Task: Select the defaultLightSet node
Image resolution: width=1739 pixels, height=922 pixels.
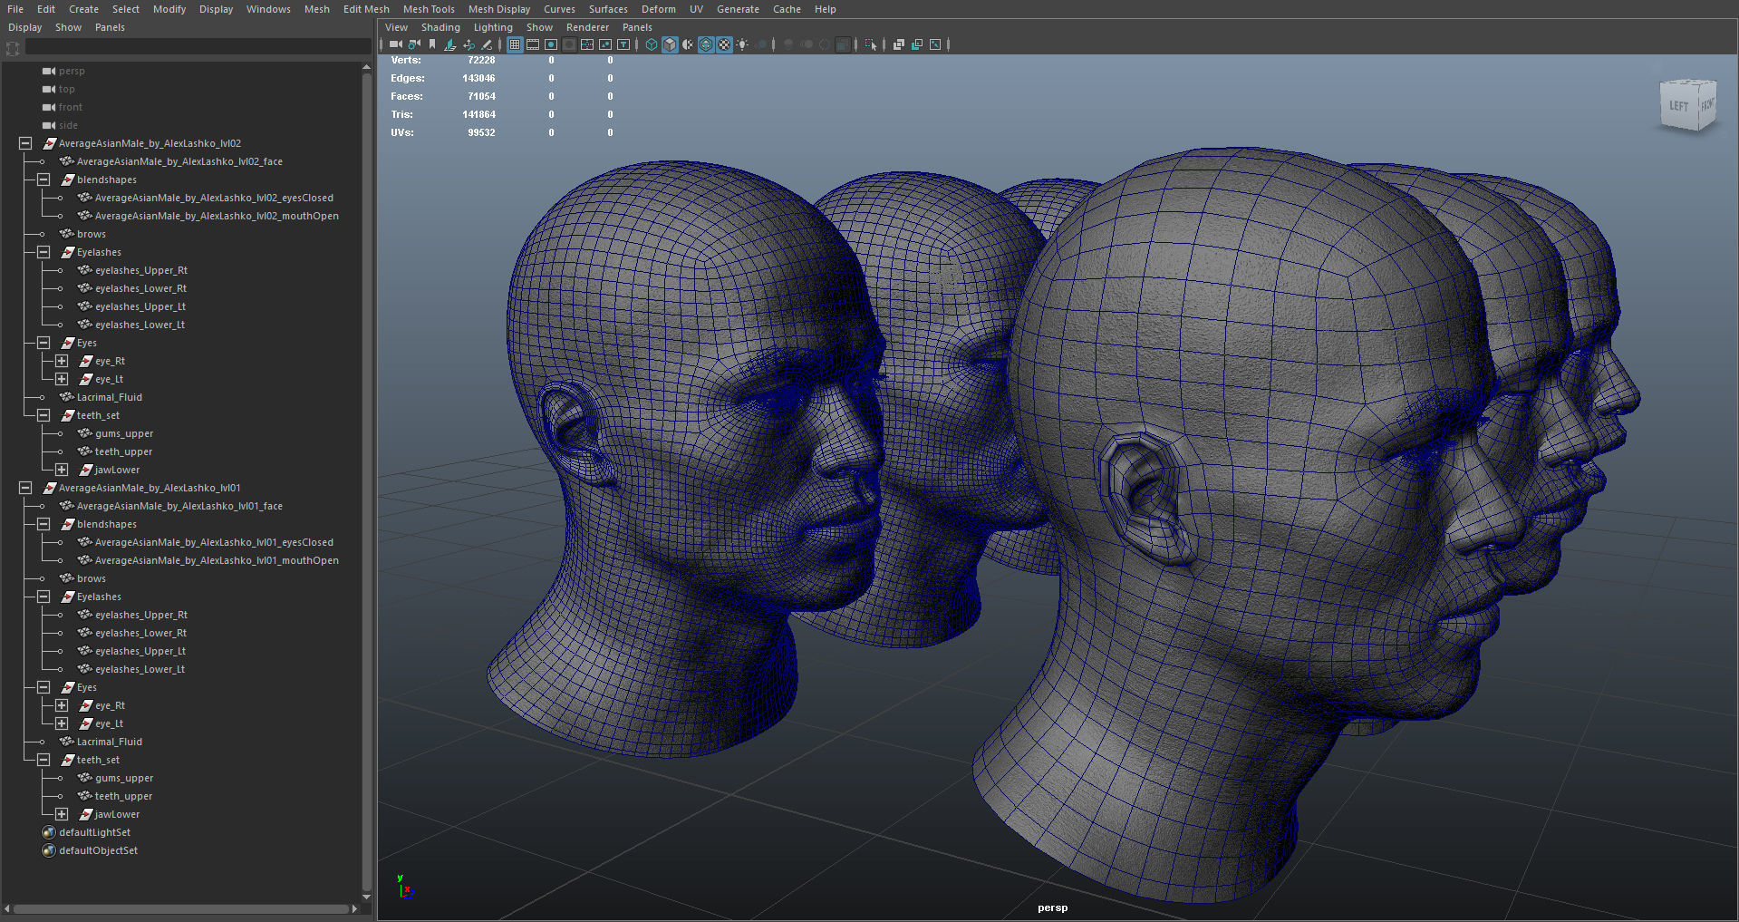Action: pos(94,832)
